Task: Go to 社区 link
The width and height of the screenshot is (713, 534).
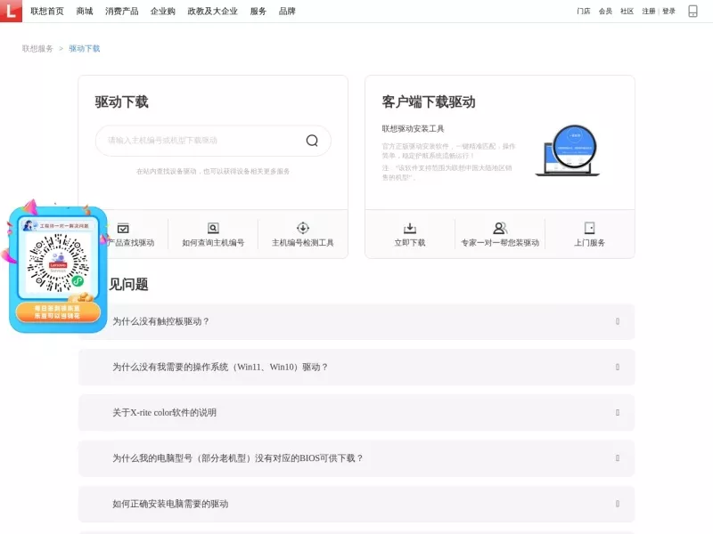Action: coord(627,11)
